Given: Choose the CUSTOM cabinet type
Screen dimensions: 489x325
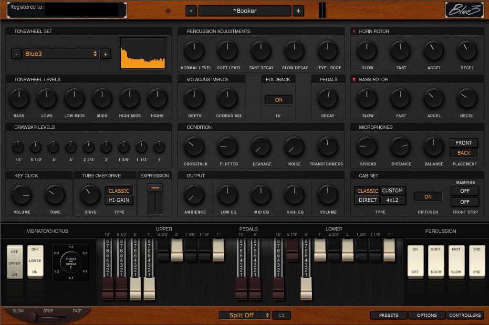Looking at the screenshot, I should click(x=392, y=190).
